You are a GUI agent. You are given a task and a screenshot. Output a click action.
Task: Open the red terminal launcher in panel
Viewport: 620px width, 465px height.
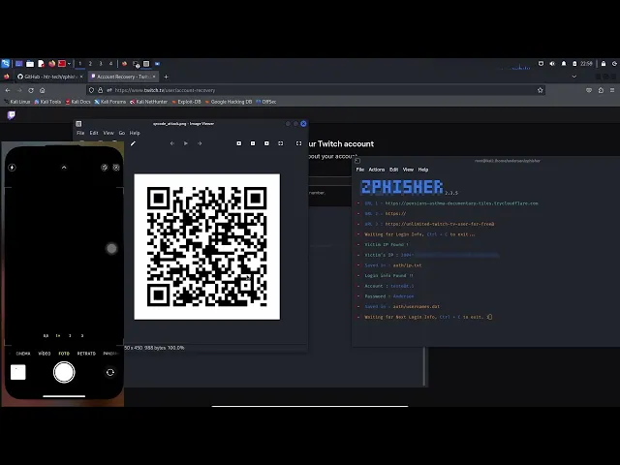click(x=62, y=64)
